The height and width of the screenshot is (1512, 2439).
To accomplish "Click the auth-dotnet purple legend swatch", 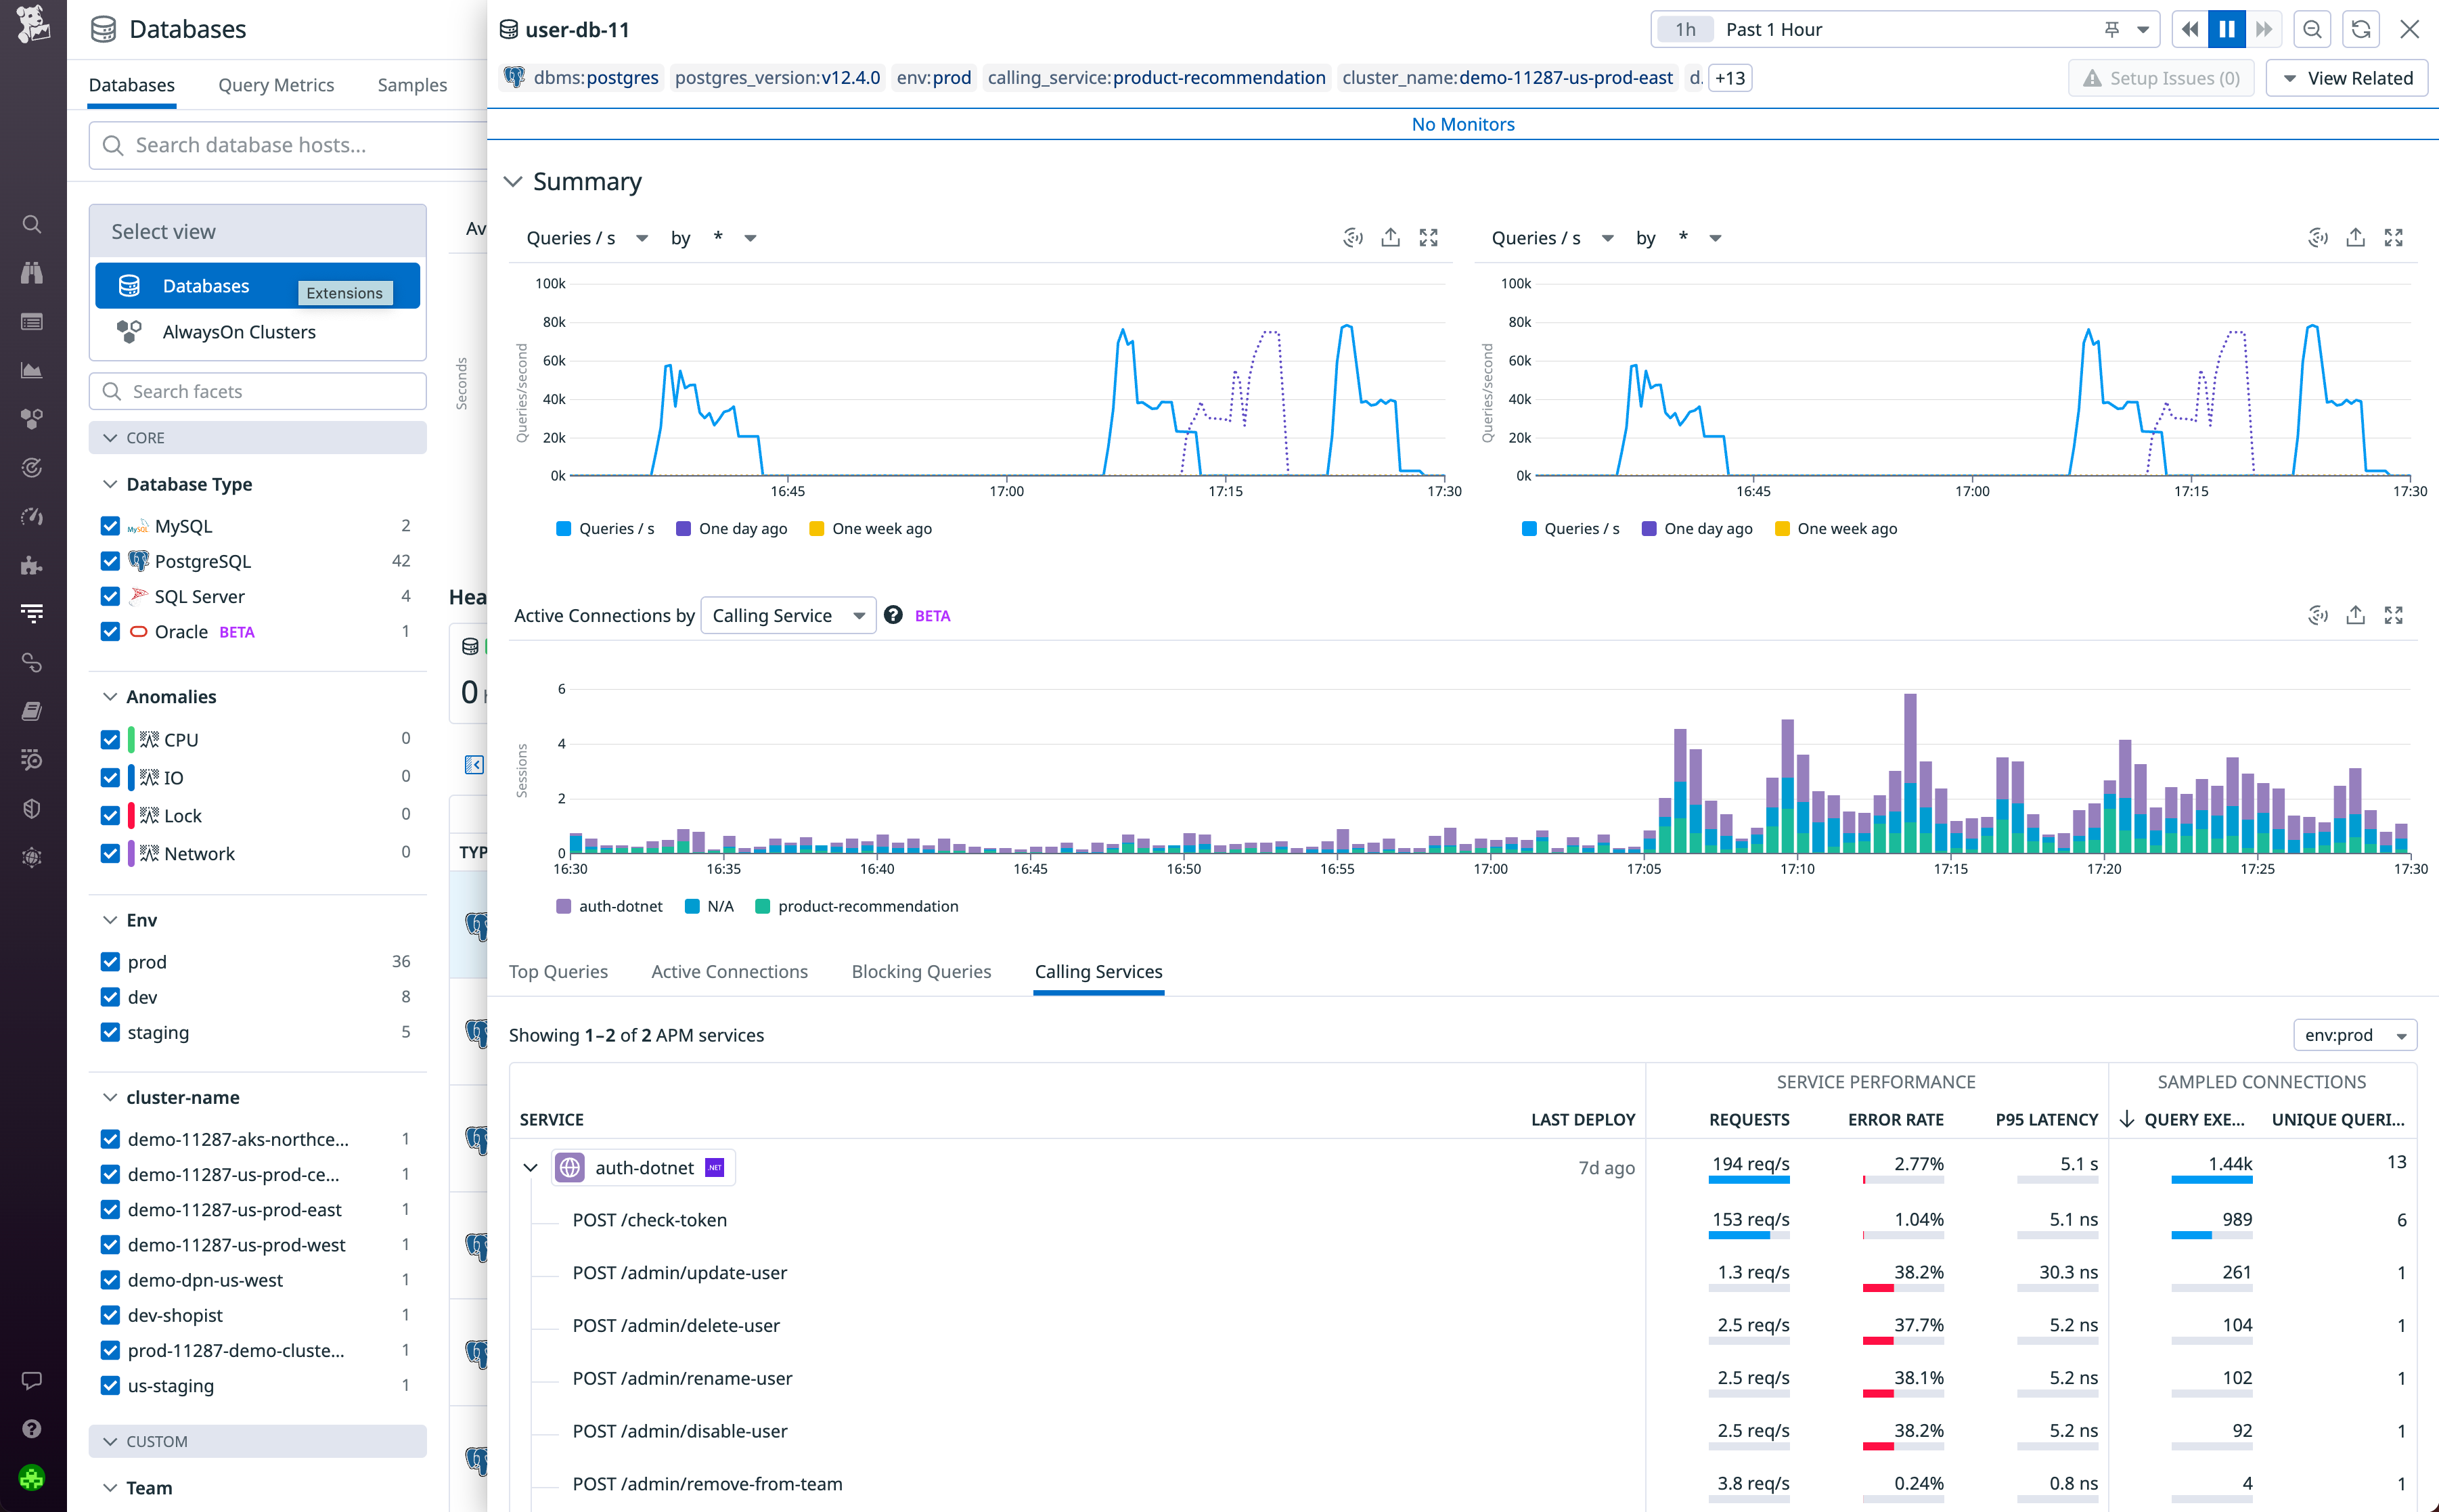I will tap(564, 906).
